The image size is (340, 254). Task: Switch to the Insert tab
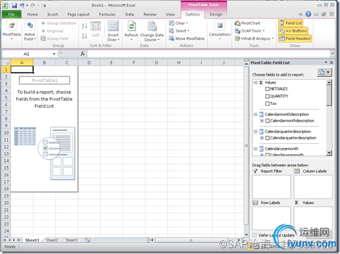point(53,14)
